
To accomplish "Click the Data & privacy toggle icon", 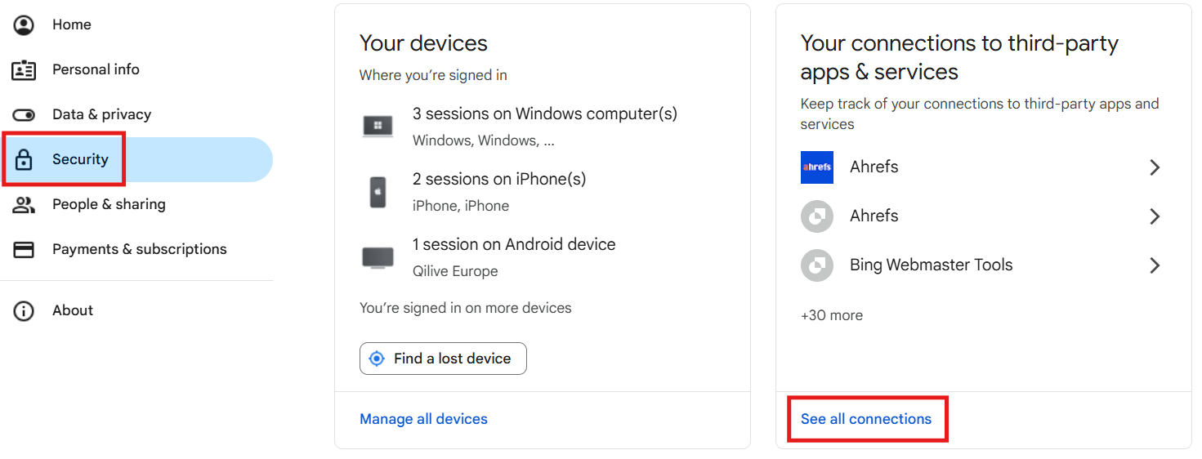I will click(x=24, y=114).
